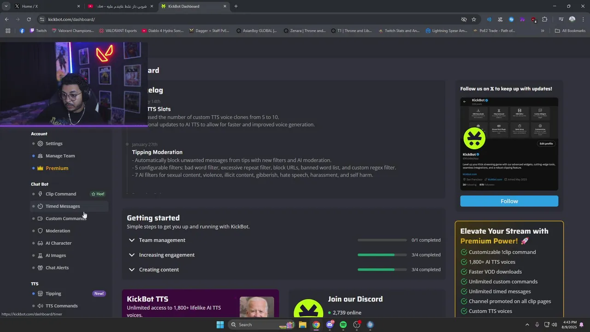Open the Apps grid in bookmarks bar
This screenshot has height=332, width=590.
8,31
